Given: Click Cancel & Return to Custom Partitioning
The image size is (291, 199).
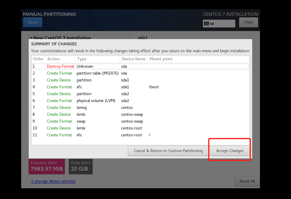Looking at the screenshot, I should (x=168, y=151).
